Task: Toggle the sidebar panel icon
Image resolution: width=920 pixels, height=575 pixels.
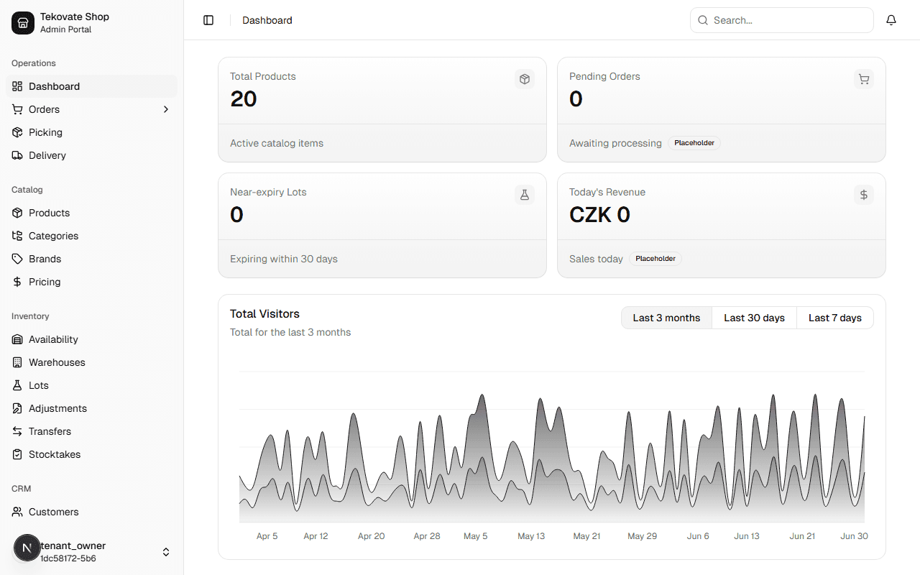Action: (x=208, y=20)
